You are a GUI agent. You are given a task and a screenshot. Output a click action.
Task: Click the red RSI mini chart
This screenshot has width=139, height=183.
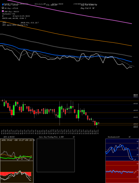tap(122, 172)
